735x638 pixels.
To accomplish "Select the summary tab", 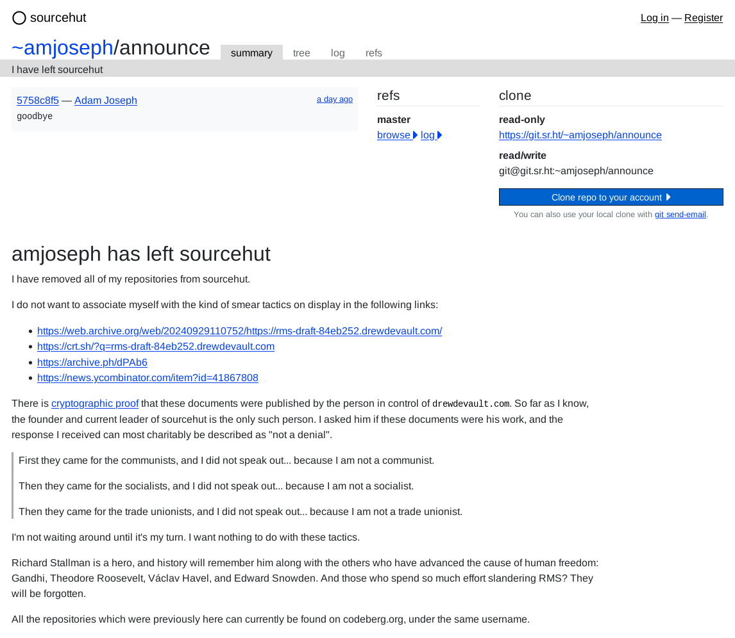I will [251, 53].
